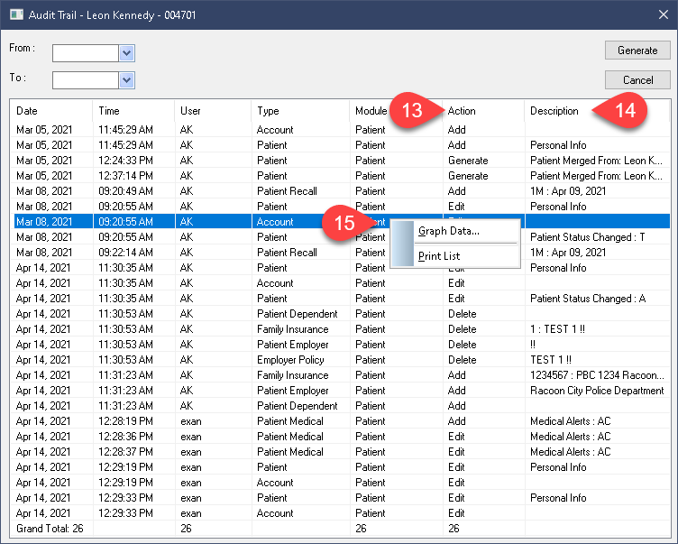
Task: Open the To date dropdown arrow
Action: click(127, 80)
